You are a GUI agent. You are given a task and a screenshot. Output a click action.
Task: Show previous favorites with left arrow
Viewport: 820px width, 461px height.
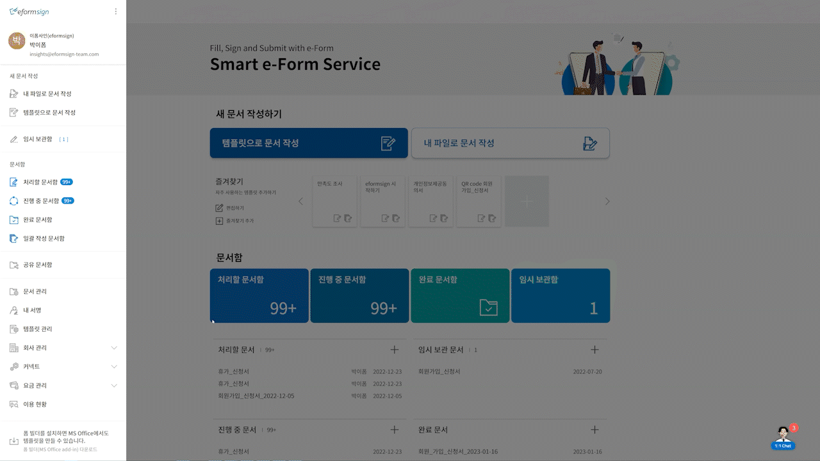point(300,201)
